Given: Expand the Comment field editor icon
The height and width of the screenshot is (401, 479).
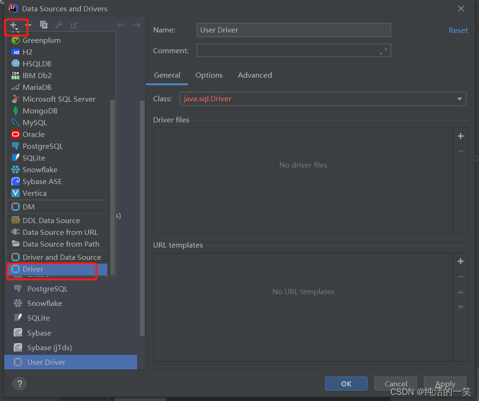Looking at the screenshot, I should tap(383, 51).
